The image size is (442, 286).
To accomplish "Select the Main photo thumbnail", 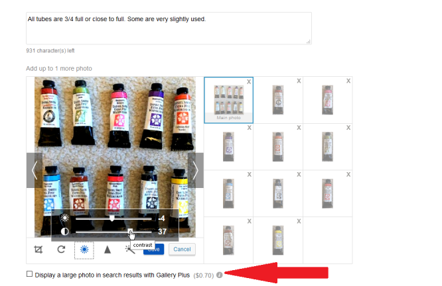I will (x=228, y=100).
